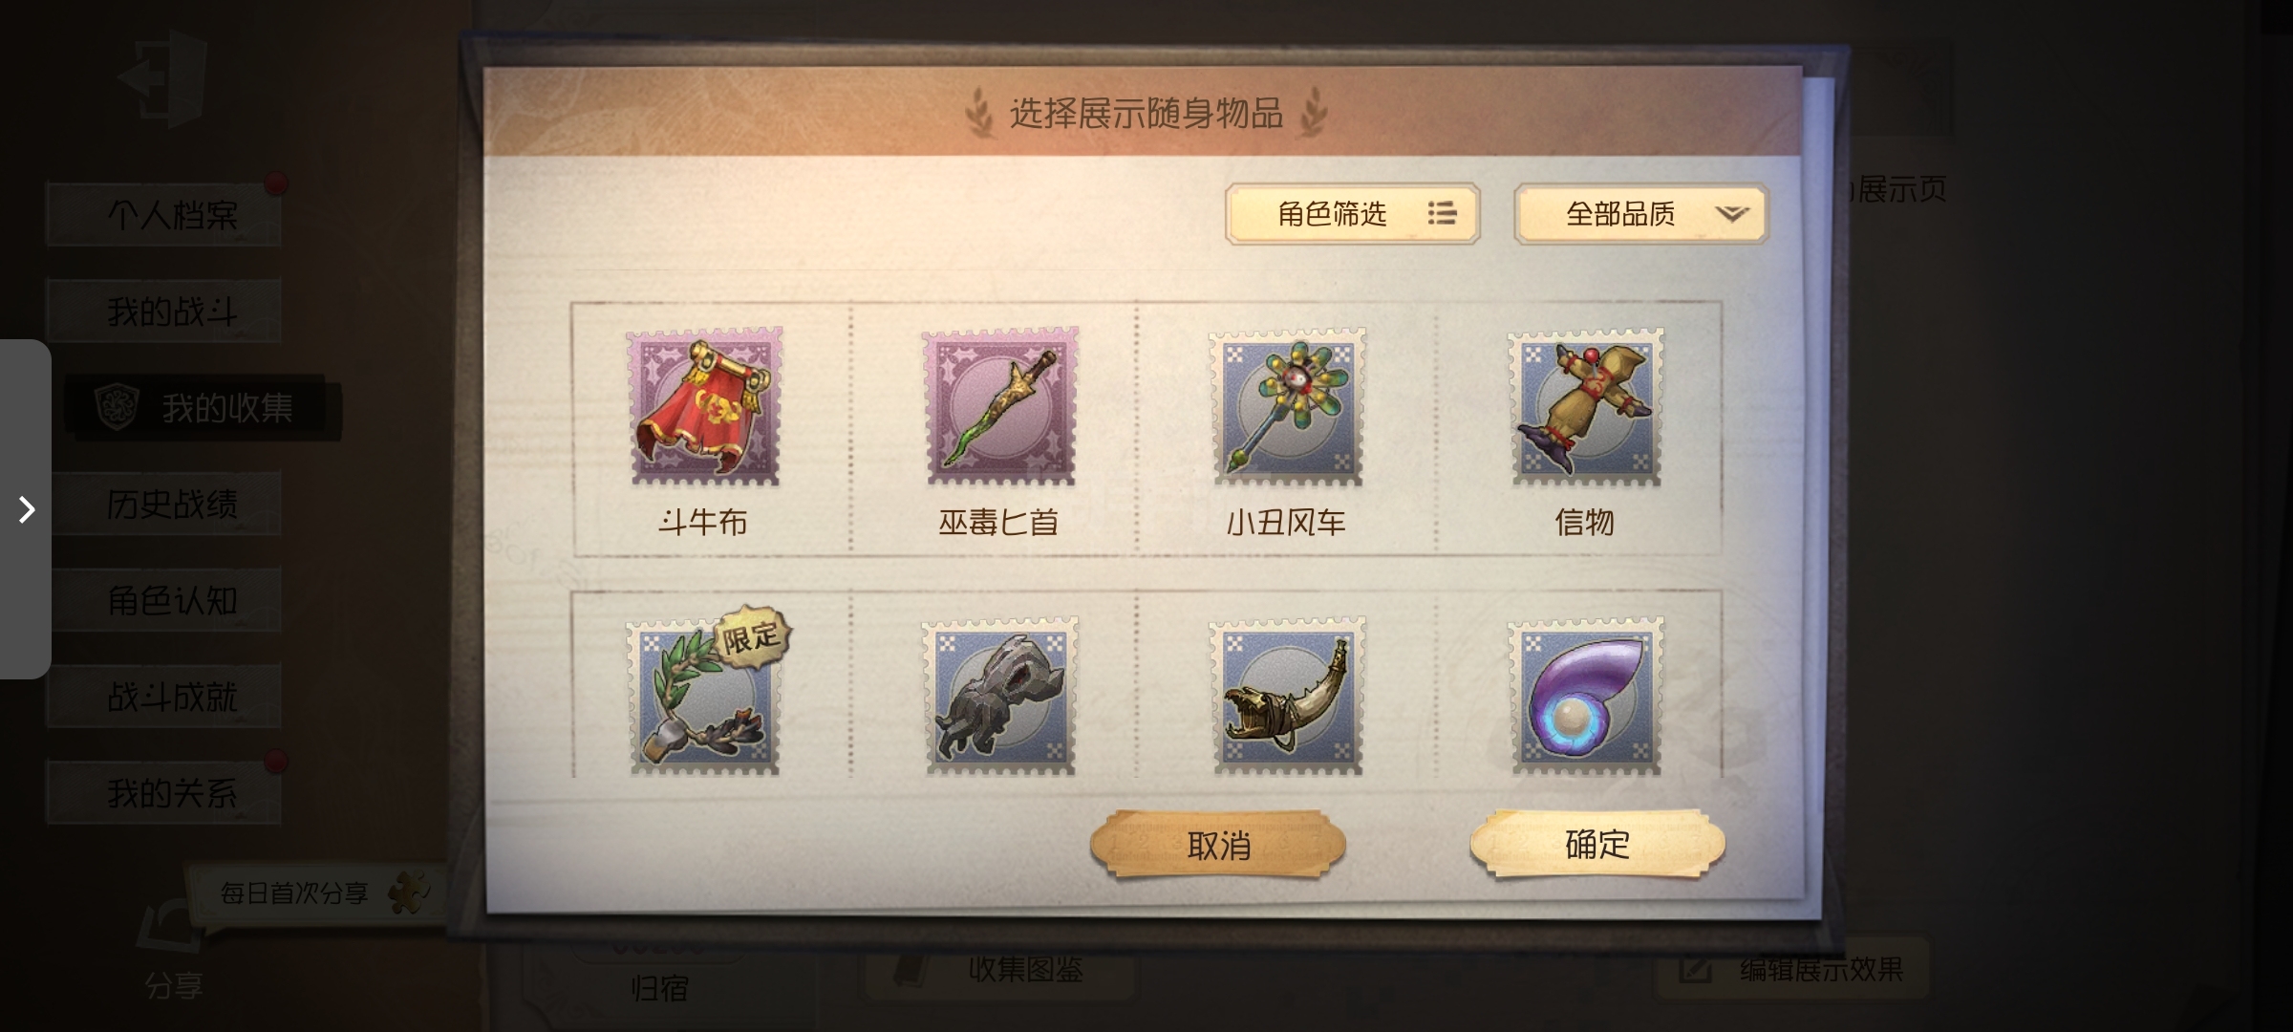Viewport: 2293px width, 1032px height.
Task: Choose the 小丑风车 pinwheel stamp
Action: 1287,406
